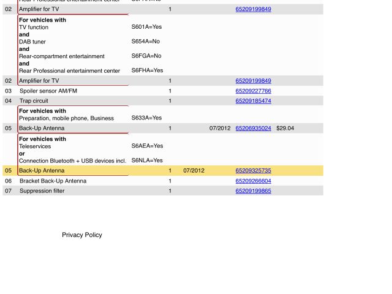The image size is (392, 294).
Task: Click the S601A=Yes TV function code
Action: pos(146,27)
